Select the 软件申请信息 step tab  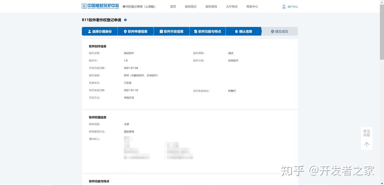[136, 31]
